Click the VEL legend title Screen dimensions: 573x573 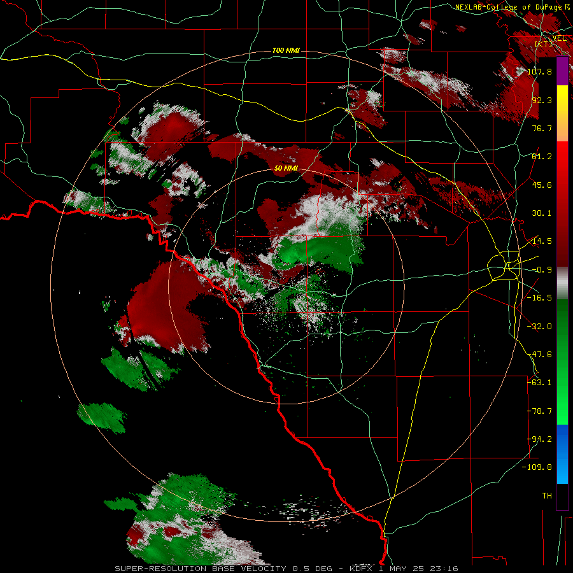click(x=559, y=38)
